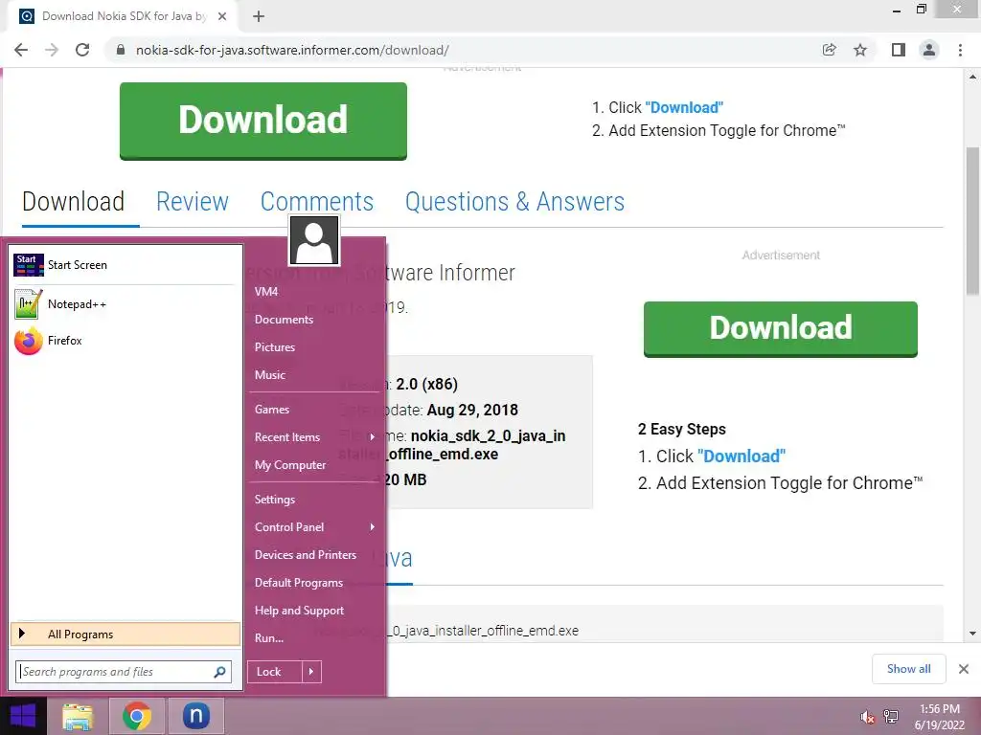Open the Chrome three-dot menu
The width and height of the screenshot is (981, 735).
pyautogui.click(x=960, y=50)
